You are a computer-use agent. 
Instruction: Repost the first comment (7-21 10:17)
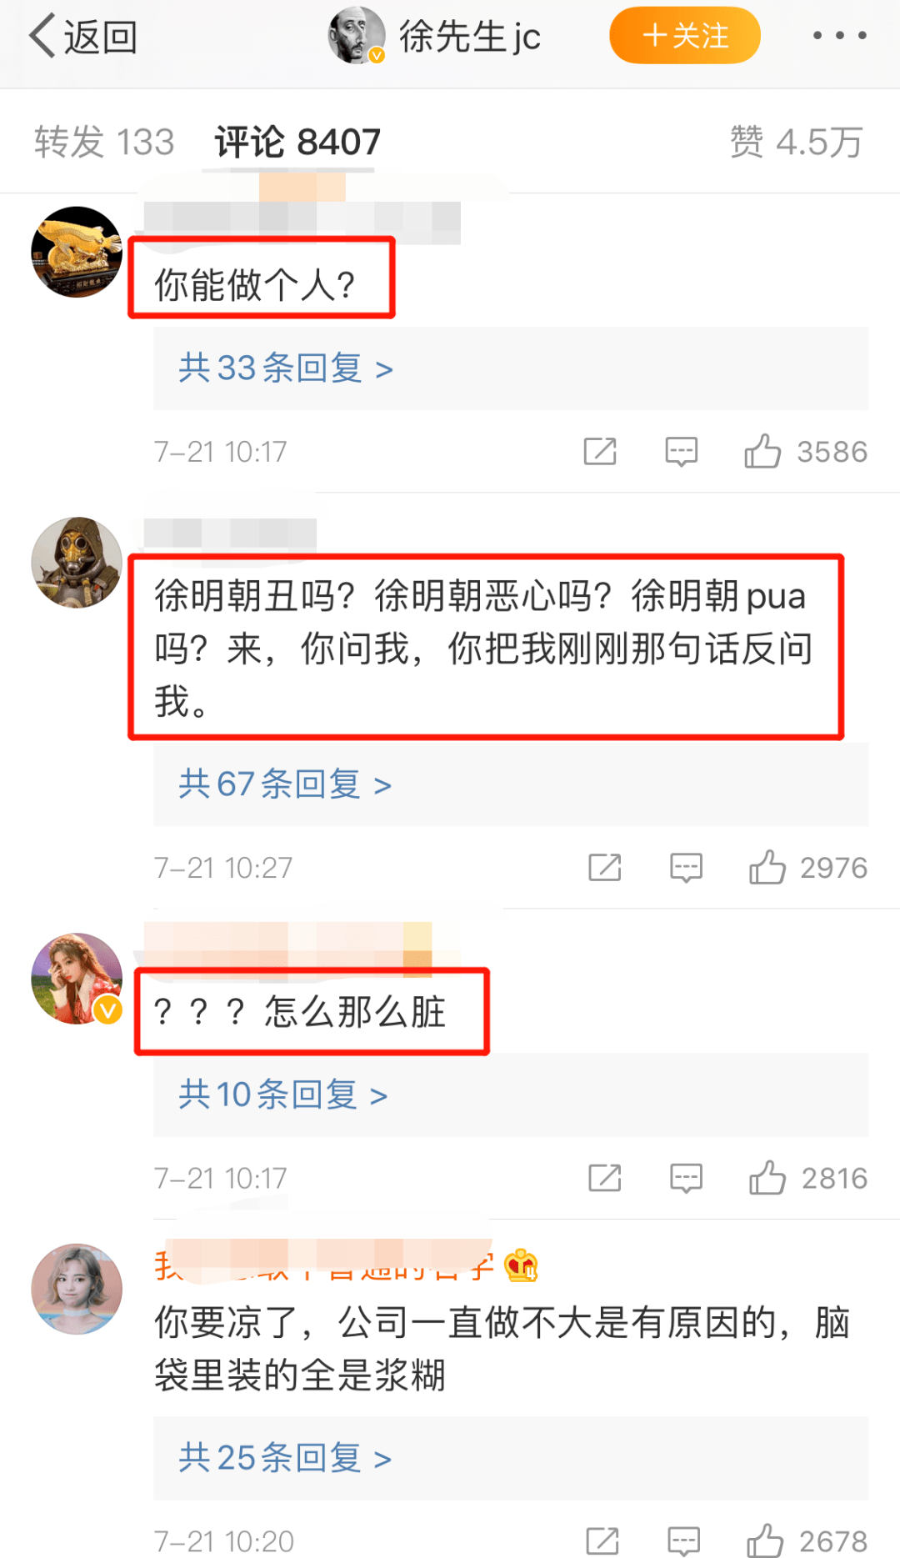click(600, 451)
